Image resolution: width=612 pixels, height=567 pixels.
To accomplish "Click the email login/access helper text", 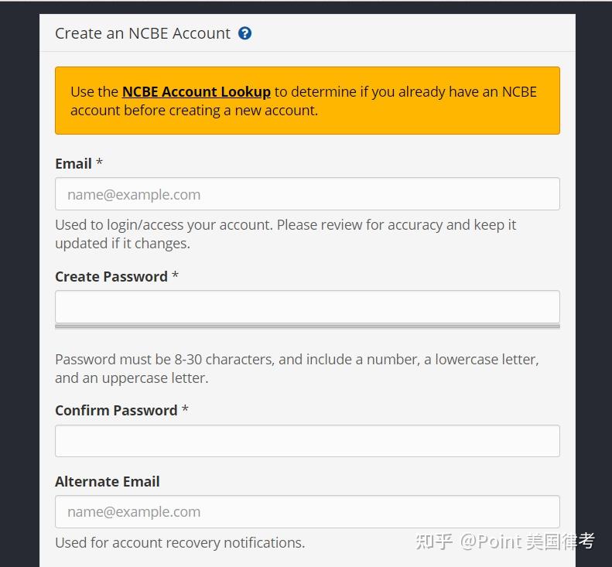I will pyautogui.click(x=285, y=234).
